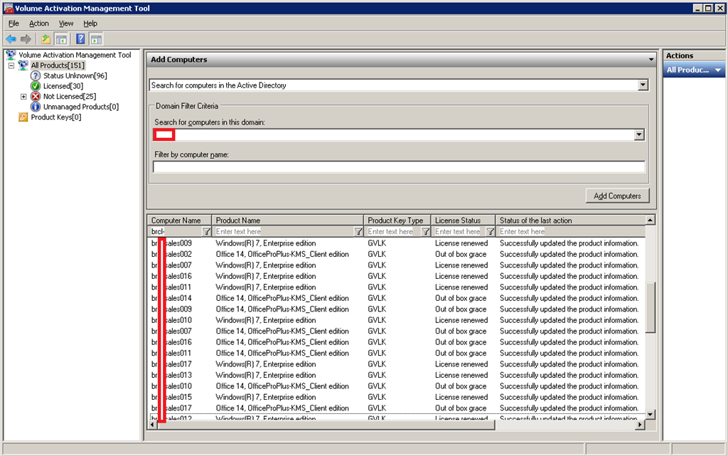Open the domain selection dropdown arrow
Viewport: 728px width, 456px height.
coord(639,135)
